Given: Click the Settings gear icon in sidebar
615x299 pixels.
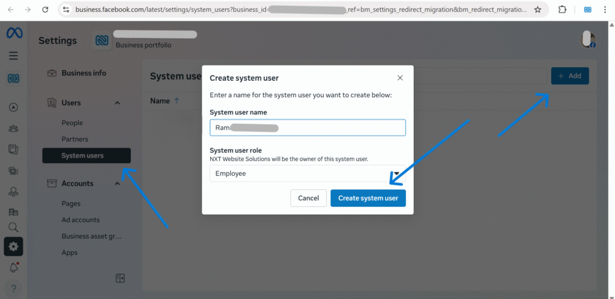Looking at the screenshot, I should pos(13,246).
